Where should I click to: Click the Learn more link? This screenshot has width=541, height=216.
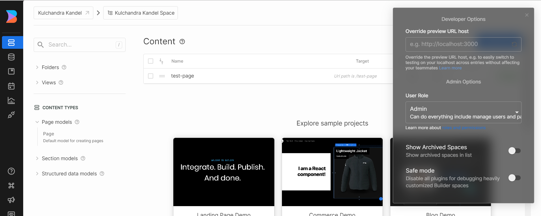pos(450,68)
